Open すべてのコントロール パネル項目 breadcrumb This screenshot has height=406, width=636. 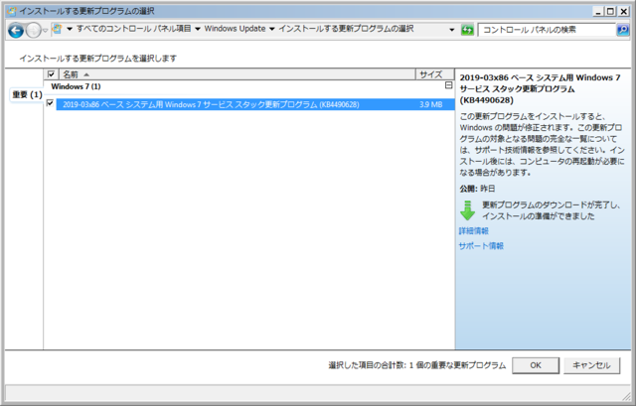[133, 29]
